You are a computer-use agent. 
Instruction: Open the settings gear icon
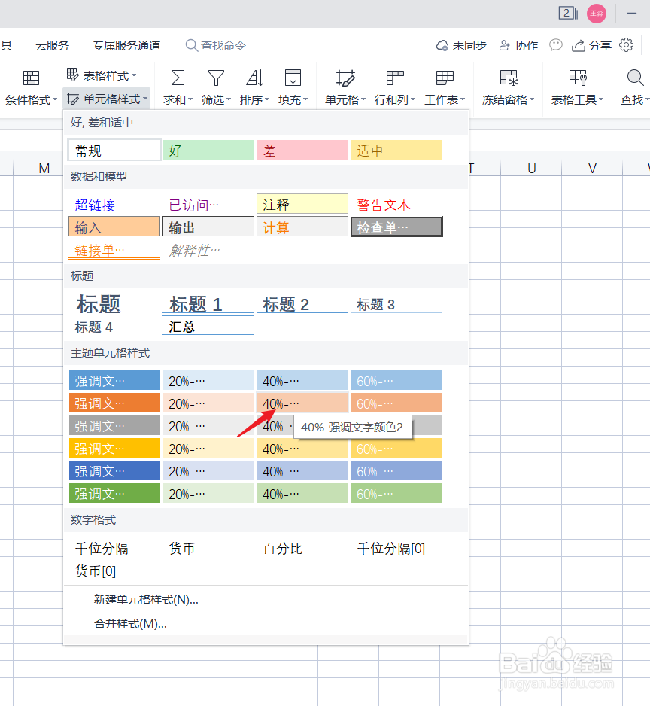click(626, 45)
